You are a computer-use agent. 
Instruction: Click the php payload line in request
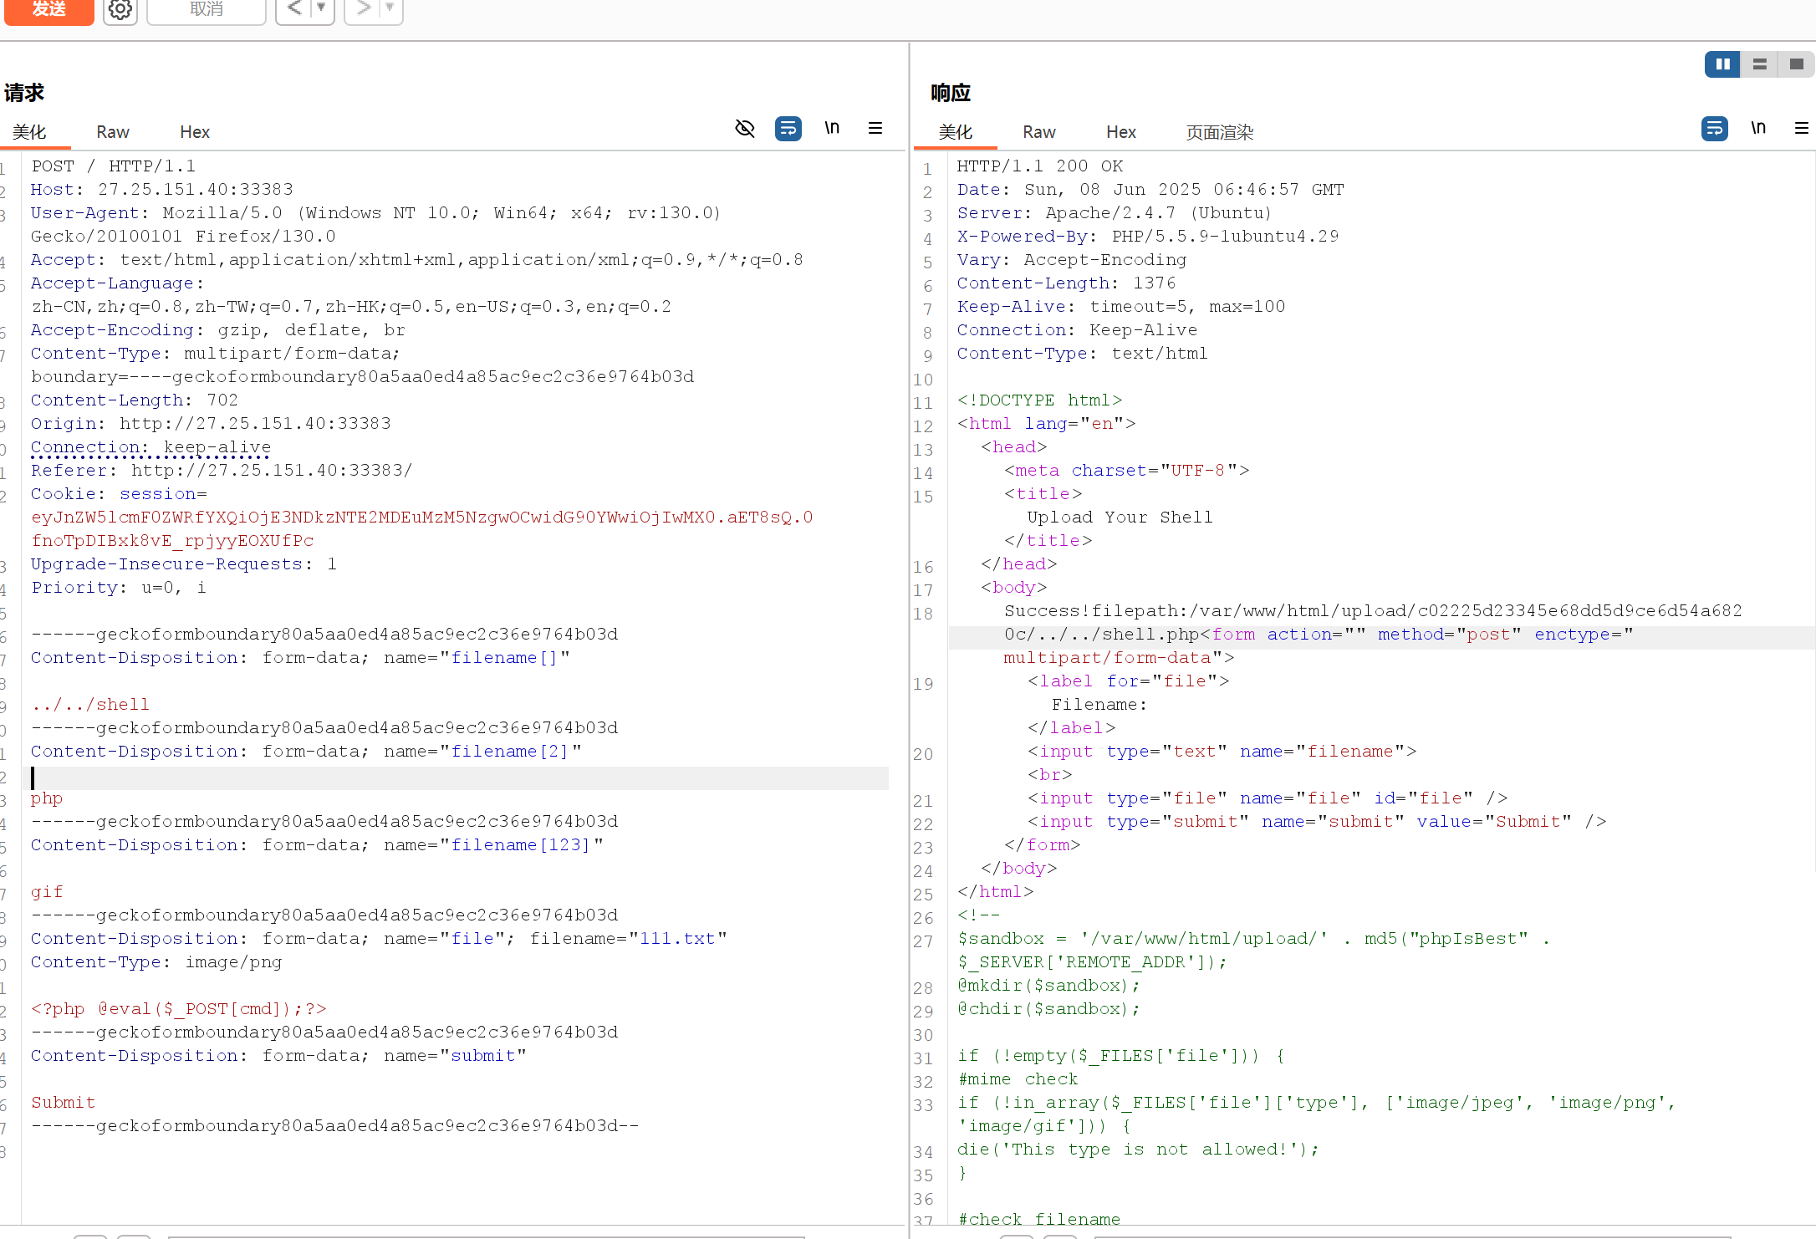(x=47, y=799)
